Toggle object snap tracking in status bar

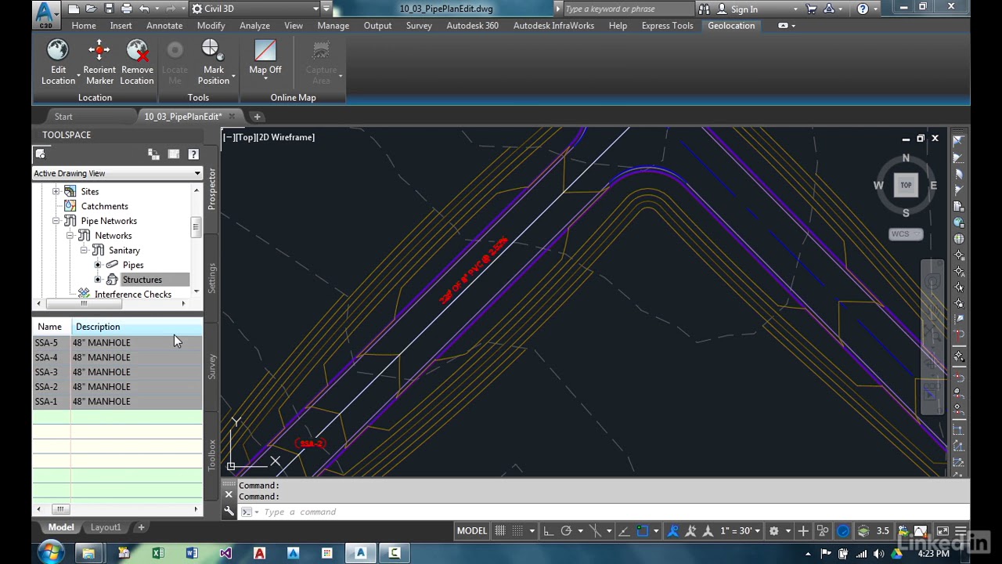coord(624,531)
